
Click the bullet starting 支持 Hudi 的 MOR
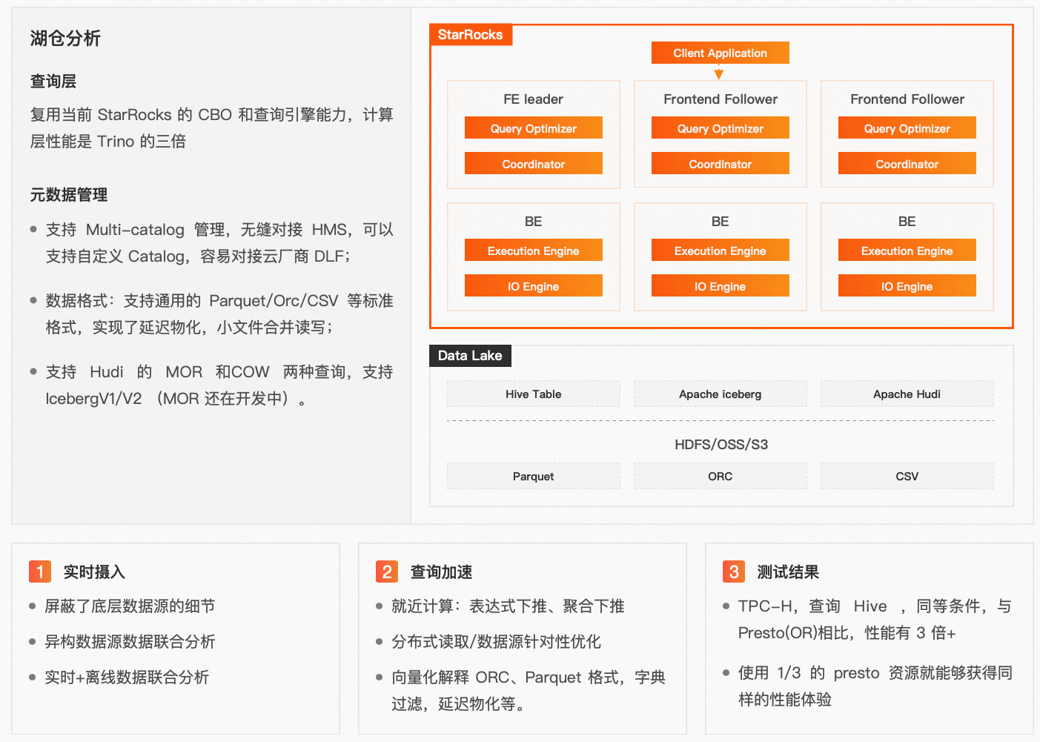click(x=219, y=385)
